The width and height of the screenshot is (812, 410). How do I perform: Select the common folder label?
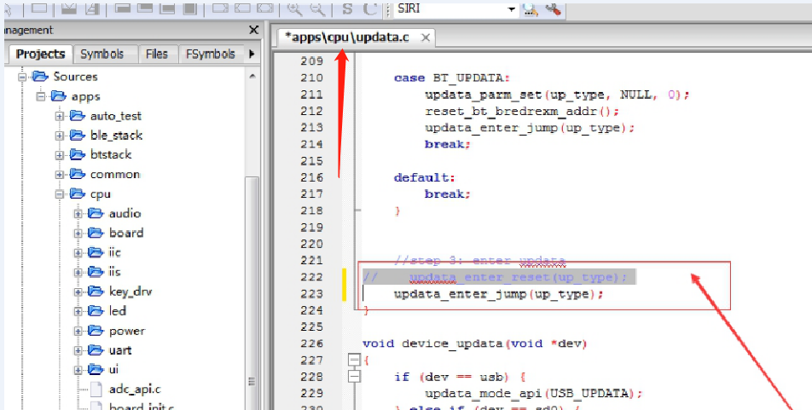[x=115, y=175]
